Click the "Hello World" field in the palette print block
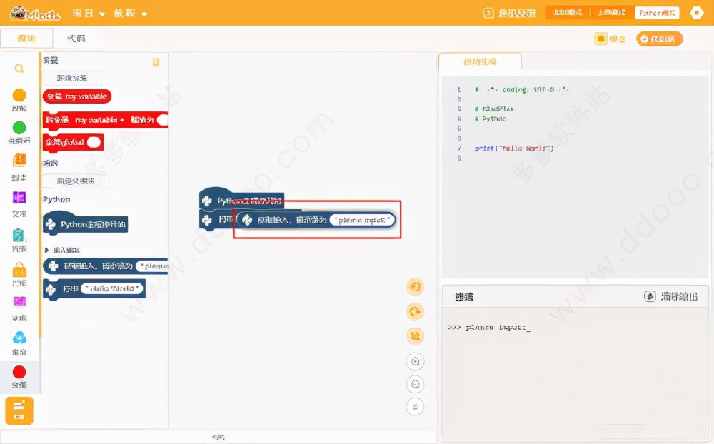This screenshot has height=444, width=714. [112, 288]
